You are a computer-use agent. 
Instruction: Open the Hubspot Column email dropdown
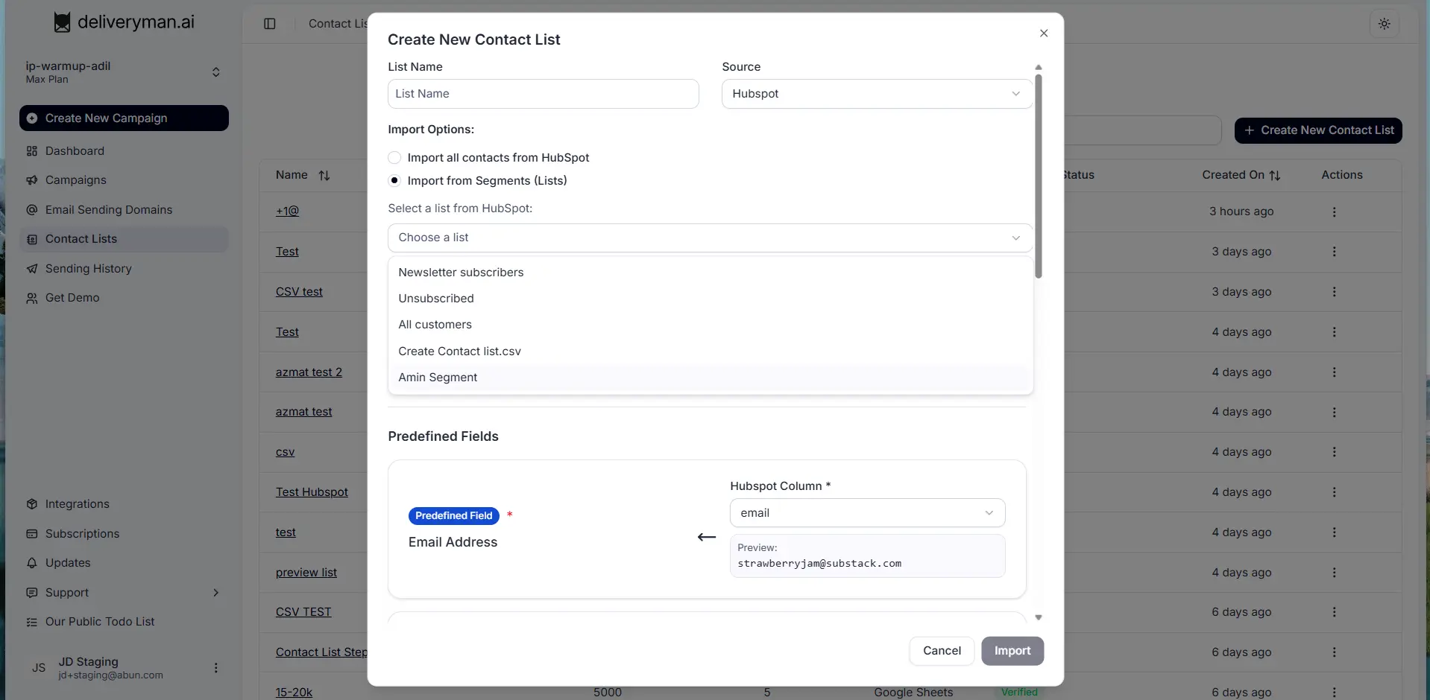pos(866,513)
